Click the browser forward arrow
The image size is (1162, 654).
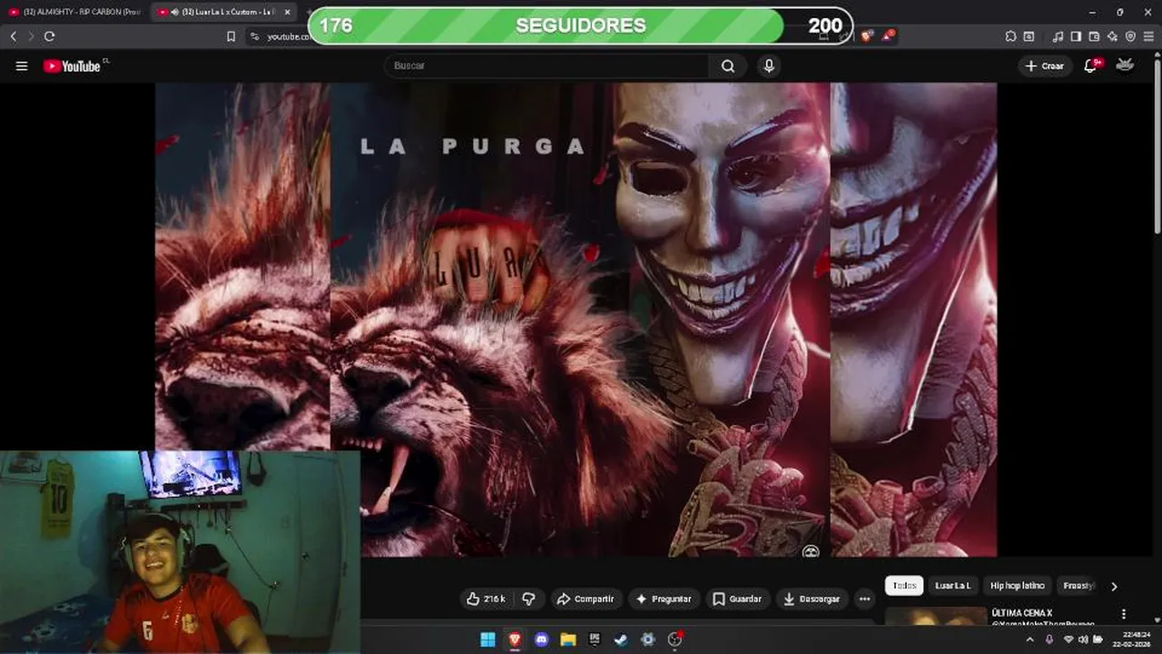31,36
